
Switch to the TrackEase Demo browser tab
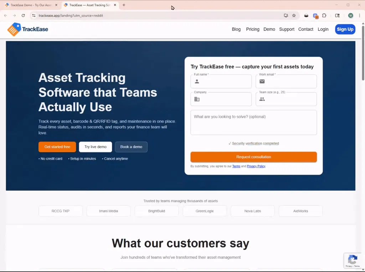click(31, 5)
